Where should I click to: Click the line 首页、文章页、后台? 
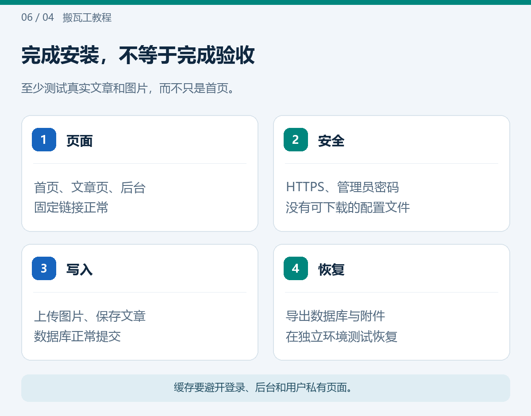click(x=90, y=188)
